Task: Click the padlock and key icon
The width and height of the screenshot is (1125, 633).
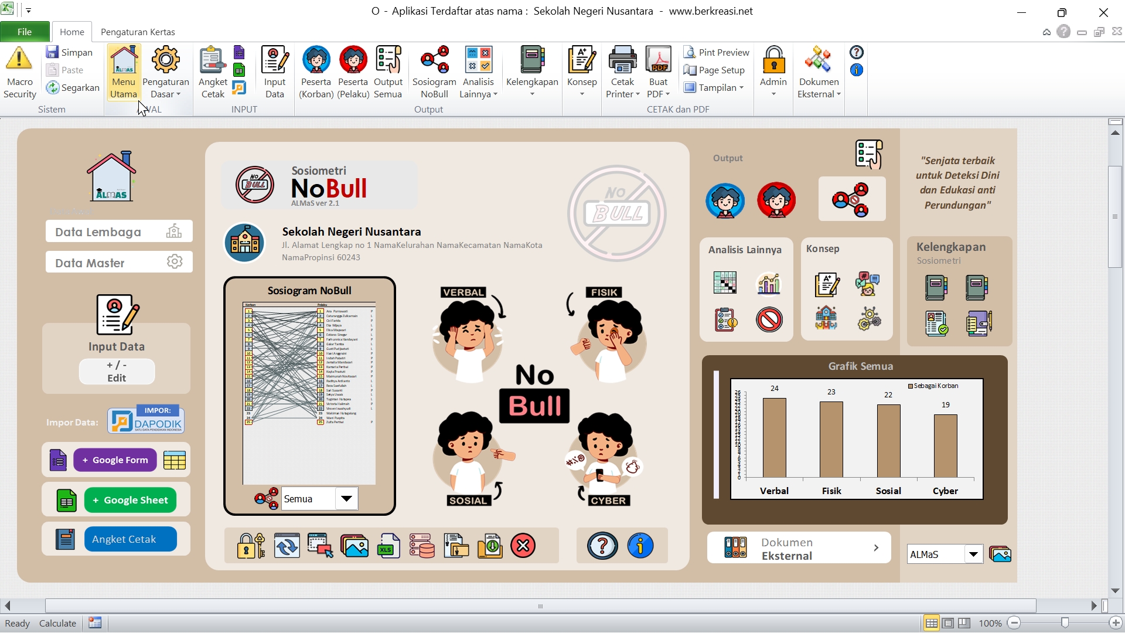Action: tap(250, 546)
